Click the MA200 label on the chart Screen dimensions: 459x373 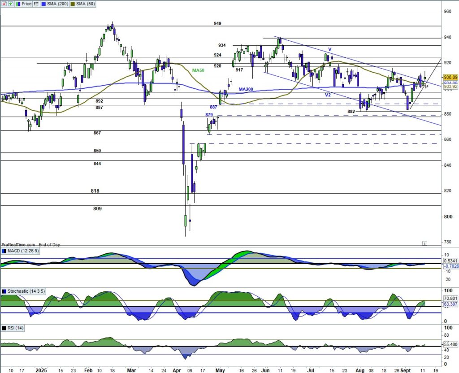click(245, 90)
